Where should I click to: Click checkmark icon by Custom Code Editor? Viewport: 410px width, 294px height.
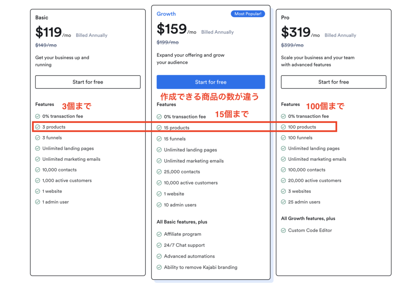[283, 230]
